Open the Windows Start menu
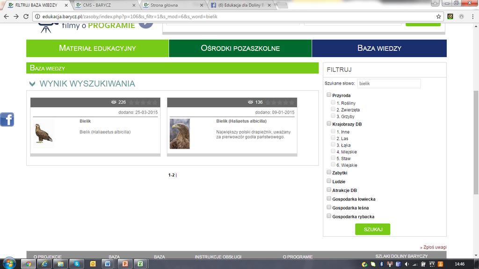The image size is (479, 269). click(9, 263)
